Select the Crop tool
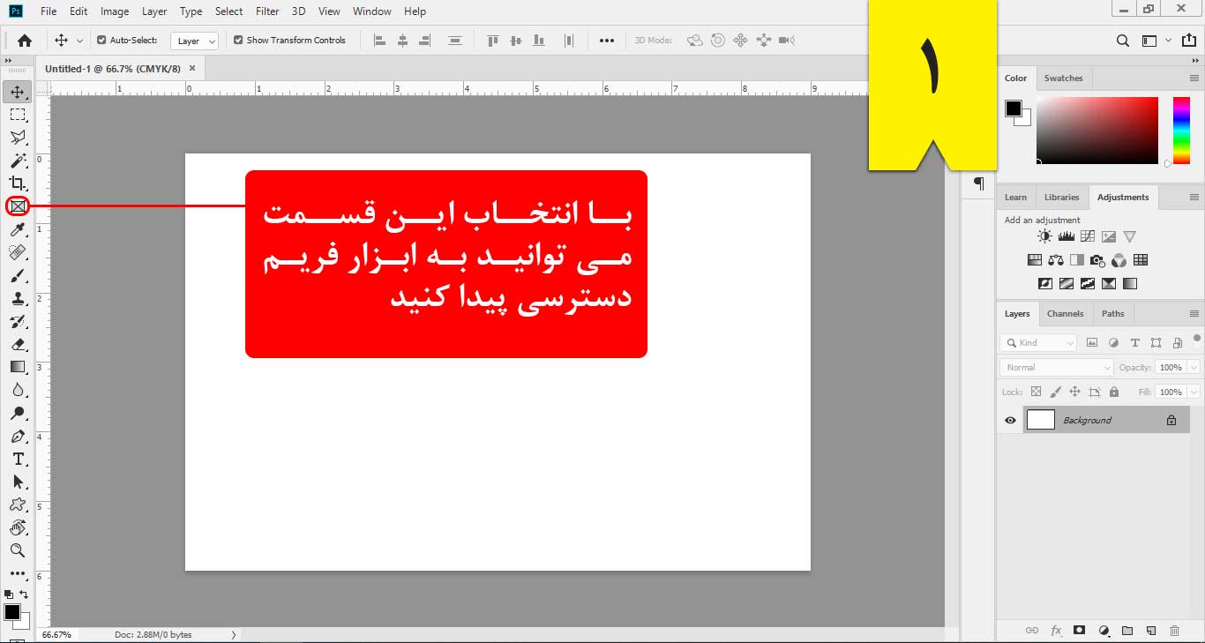This screenshot has height=643, width=1205. click(18, 183)
